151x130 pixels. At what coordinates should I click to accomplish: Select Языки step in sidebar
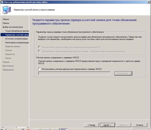click(x=8, y=58)
